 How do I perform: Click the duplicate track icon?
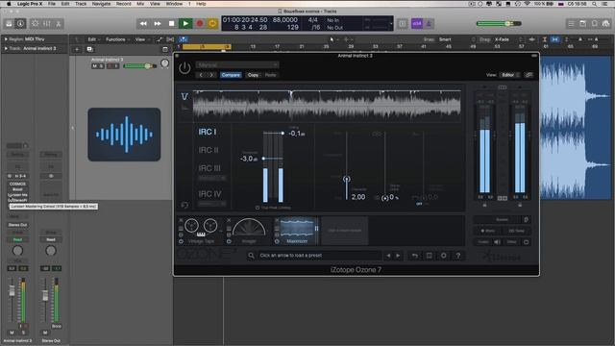pos(89,49)
